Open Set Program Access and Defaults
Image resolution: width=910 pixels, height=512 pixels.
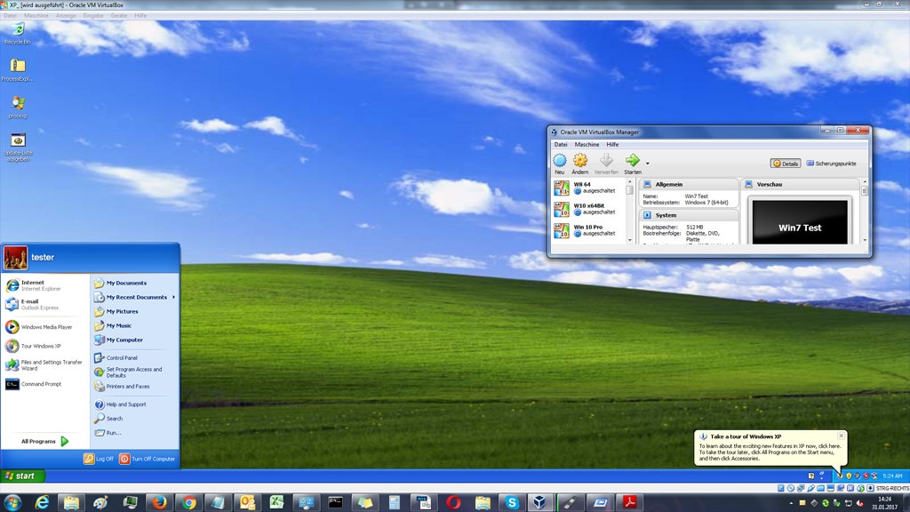[135, 372]
